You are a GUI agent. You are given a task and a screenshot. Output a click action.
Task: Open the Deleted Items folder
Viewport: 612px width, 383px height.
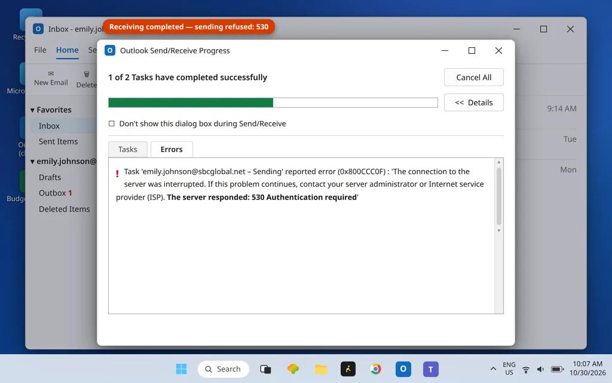[65, 209]
